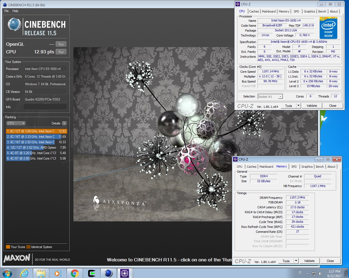Open Windows Explorer from taskbar
The image size is (349, 278).
point(41,273)
